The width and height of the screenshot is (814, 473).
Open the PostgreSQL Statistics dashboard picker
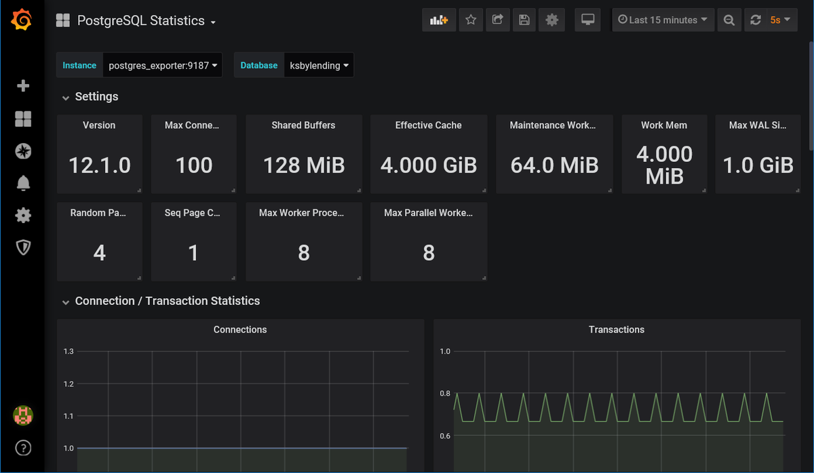pyautogui.click(x=145, y=21)
